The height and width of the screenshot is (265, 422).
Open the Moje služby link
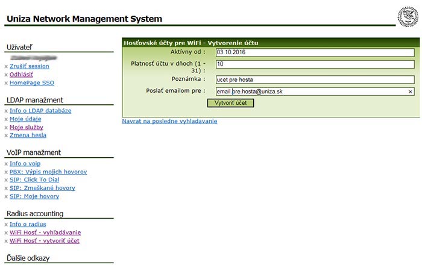tap(27, 127)
